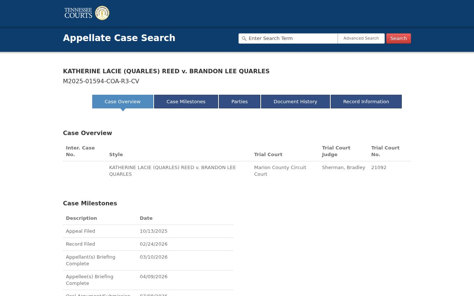Image resolution: width=474 pixels, height=296 pixels.
Task: Click the red Search button
Action: [x=398, y=38]
